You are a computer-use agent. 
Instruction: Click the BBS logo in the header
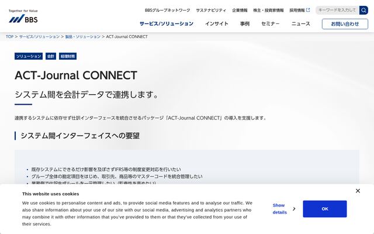[23, 16]
